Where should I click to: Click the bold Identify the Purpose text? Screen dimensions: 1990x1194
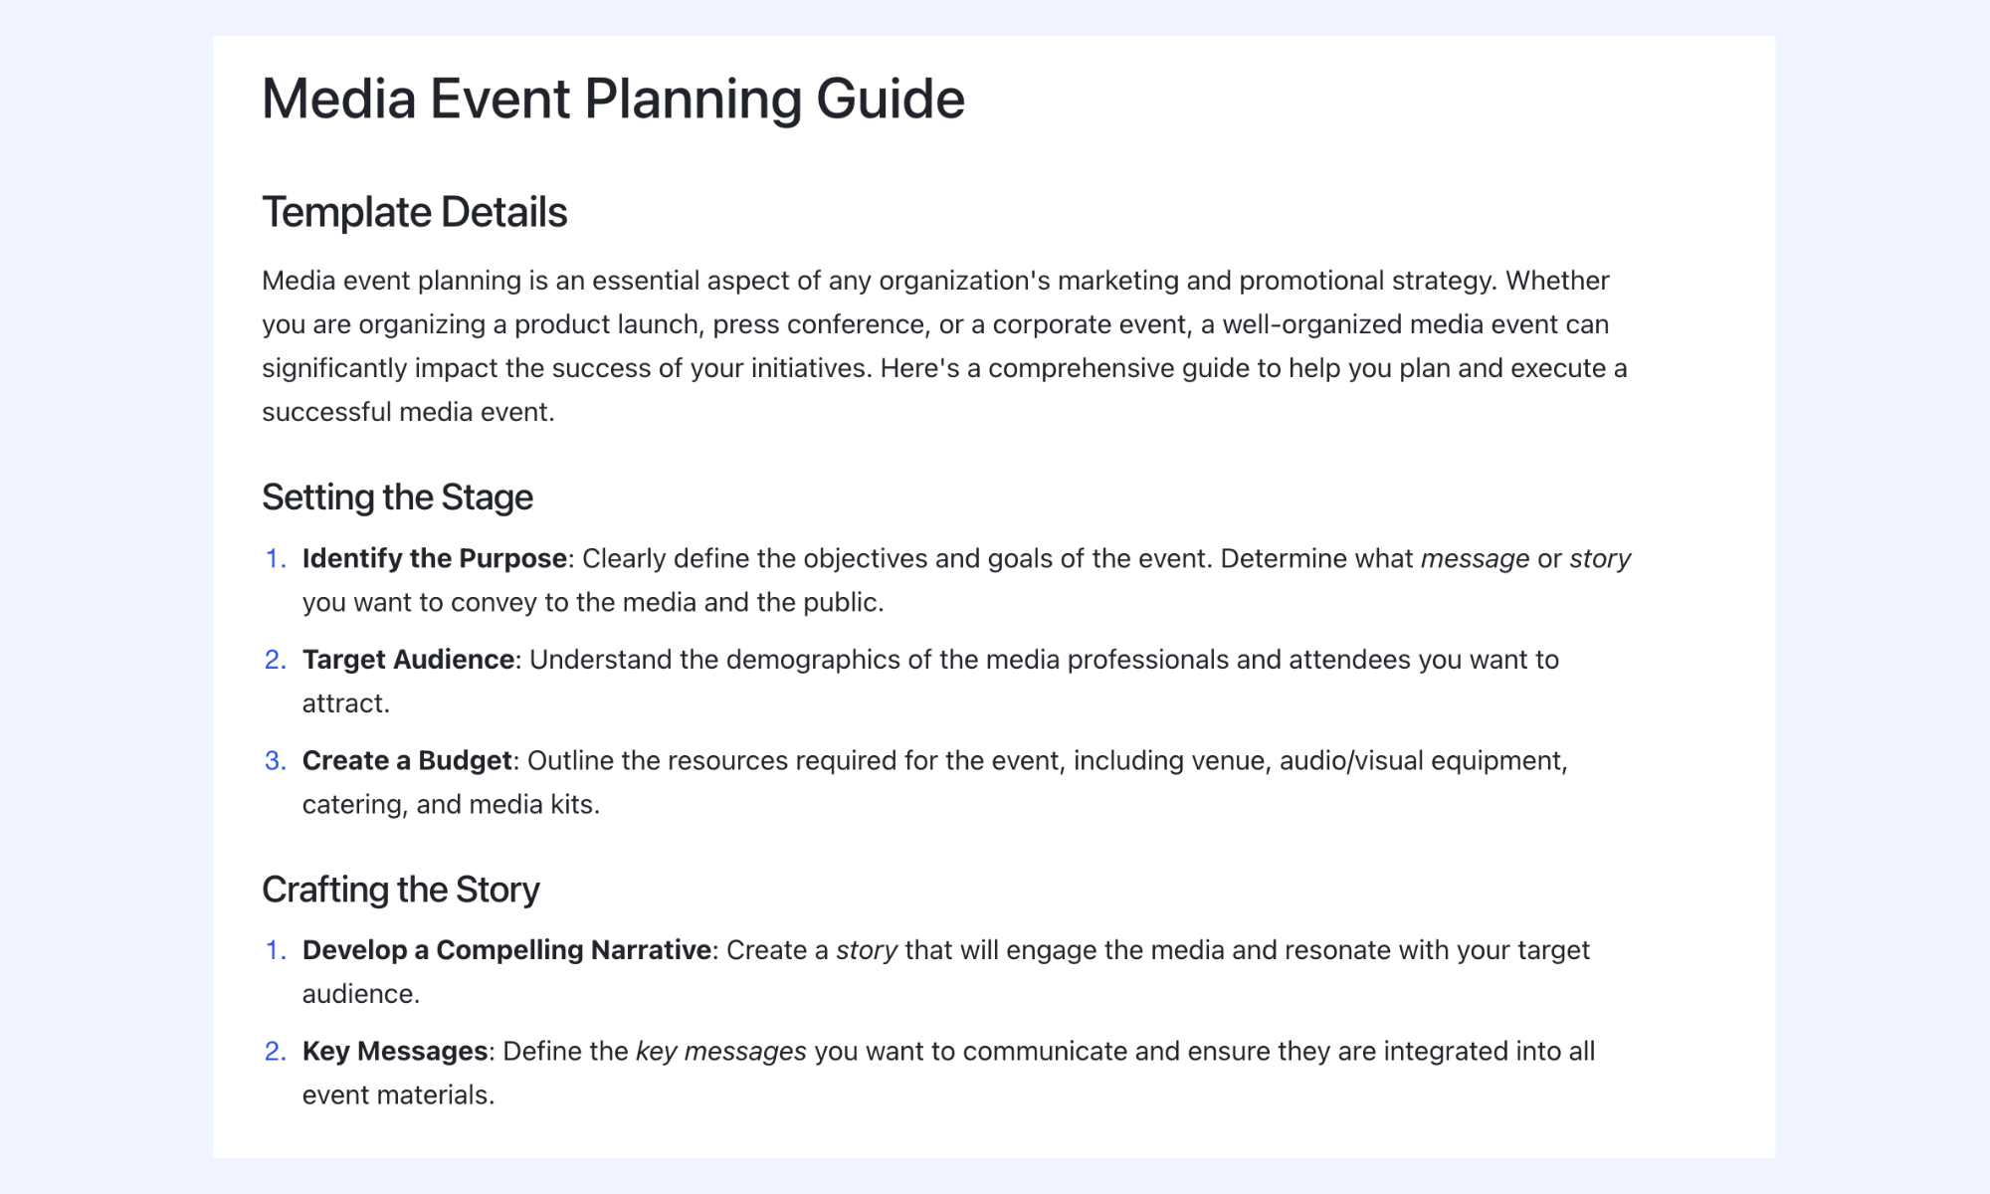click(435, 558)
